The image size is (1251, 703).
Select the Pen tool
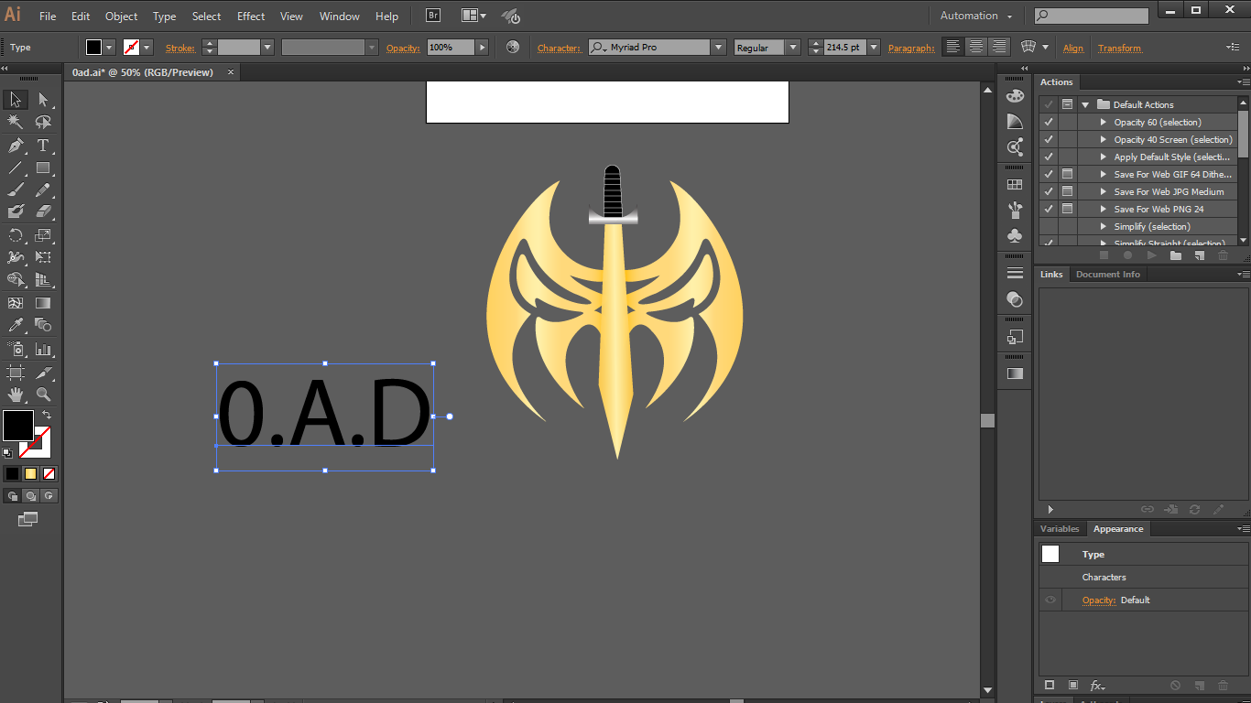(x=16, y=146)
